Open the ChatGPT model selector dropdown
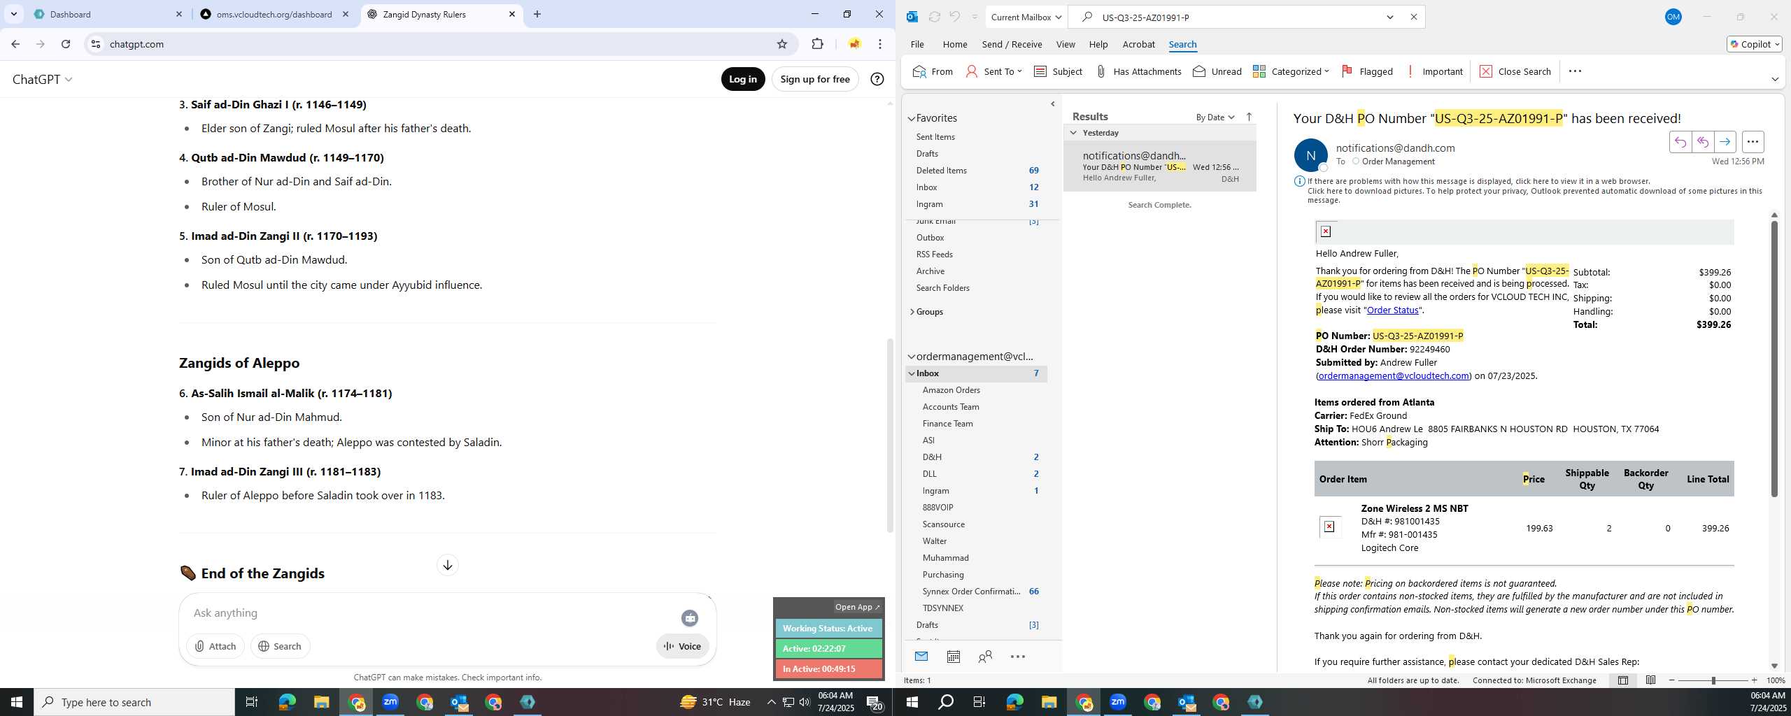The image size is (1791, 716). [42, 80]
